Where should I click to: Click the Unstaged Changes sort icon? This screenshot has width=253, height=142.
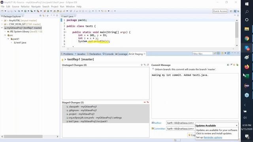tap(148, 65)
